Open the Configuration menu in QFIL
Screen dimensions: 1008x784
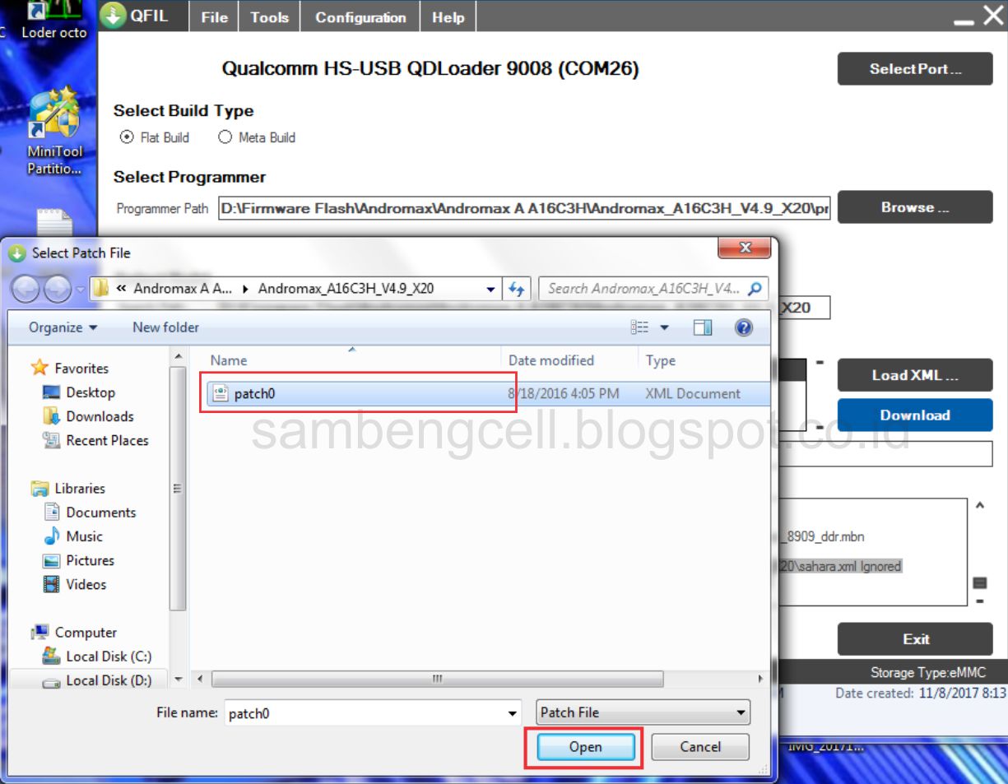click(x=360, y=17)
